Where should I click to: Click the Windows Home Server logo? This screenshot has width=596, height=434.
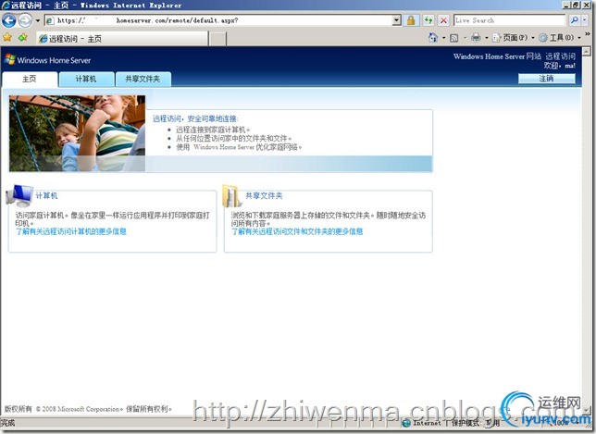click(47, 60)
